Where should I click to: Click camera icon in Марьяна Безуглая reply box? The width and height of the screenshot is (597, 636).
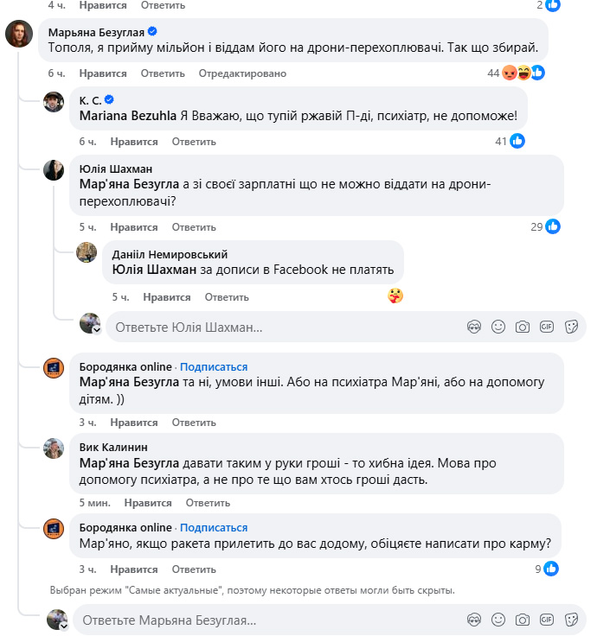(x=523, y=620)
